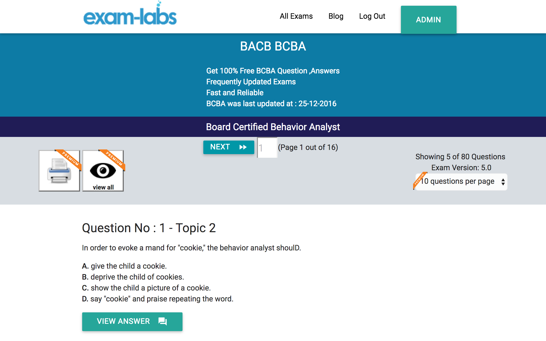Click the 'view all' label text

(x=103, y=187)
